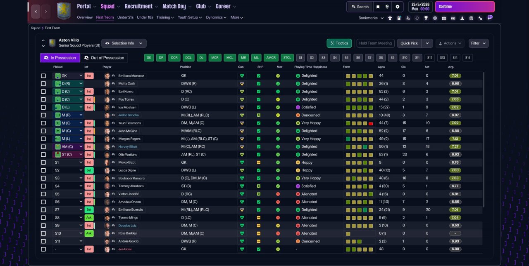Switch to the Overview tab
Image resolution: width=529 pixels, height=266 pixels.
[x=85, y=17]
